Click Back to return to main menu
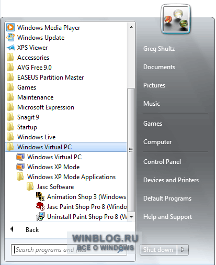 click(x=32, y=230)
